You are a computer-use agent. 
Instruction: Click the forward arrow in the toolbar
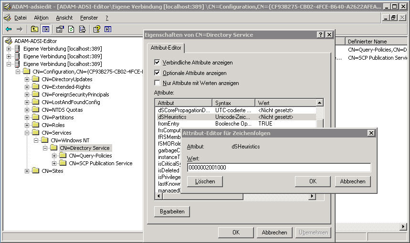(x=20, y=29)
